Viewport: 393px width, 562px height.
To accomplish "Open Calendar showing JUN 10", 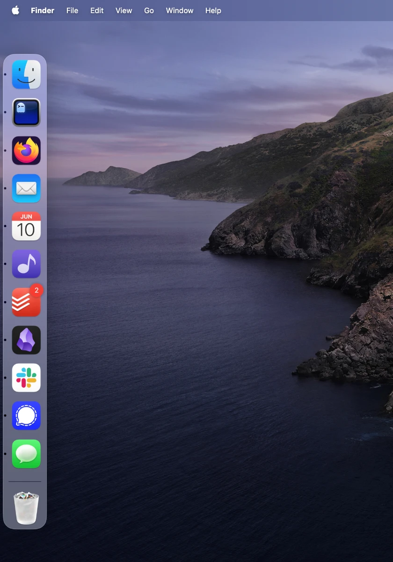I will (26, 226).
